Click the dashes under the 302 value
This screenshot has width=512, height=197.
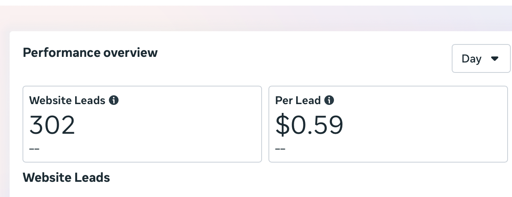click(x=34, y=149)
